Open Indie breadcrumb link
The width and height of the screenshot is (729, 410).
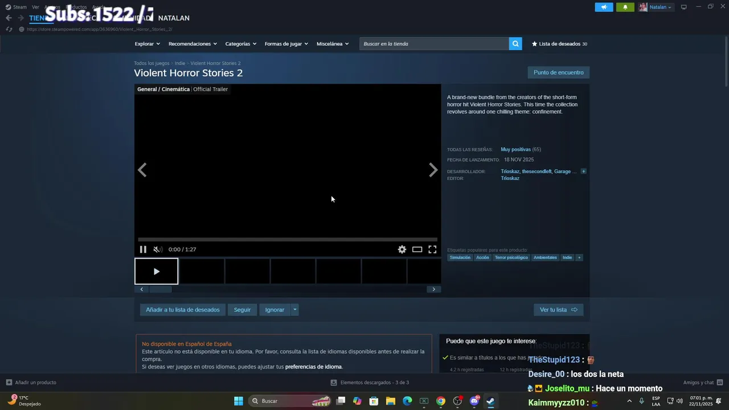180,63
